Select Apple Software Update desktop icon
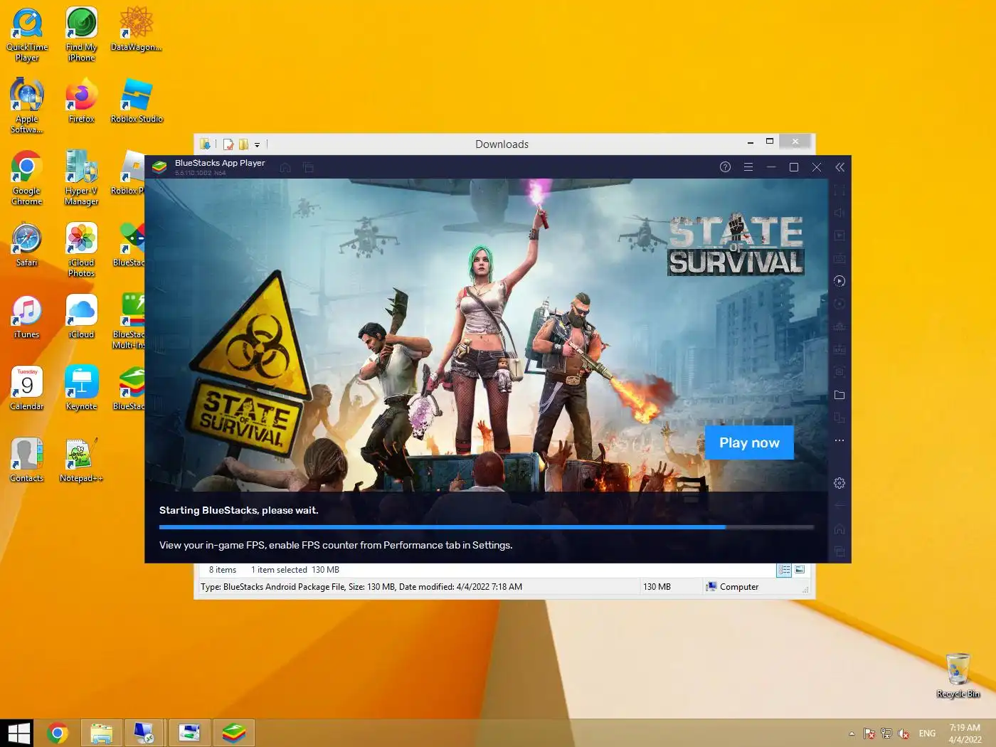The height and width of the screenshot is (747, 996). pyautogui.click(x=27, y=106)
